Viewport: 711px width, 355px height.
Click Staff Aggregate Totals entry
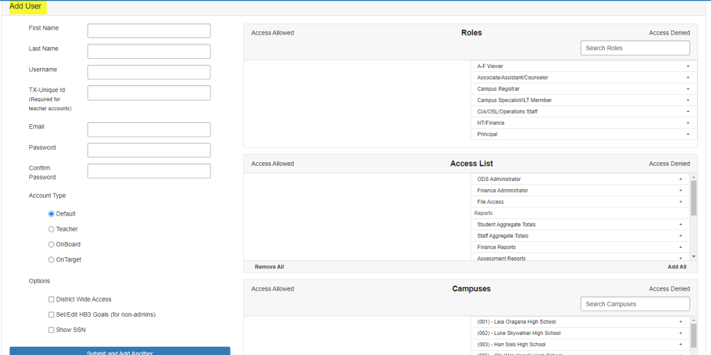point(503,236)
